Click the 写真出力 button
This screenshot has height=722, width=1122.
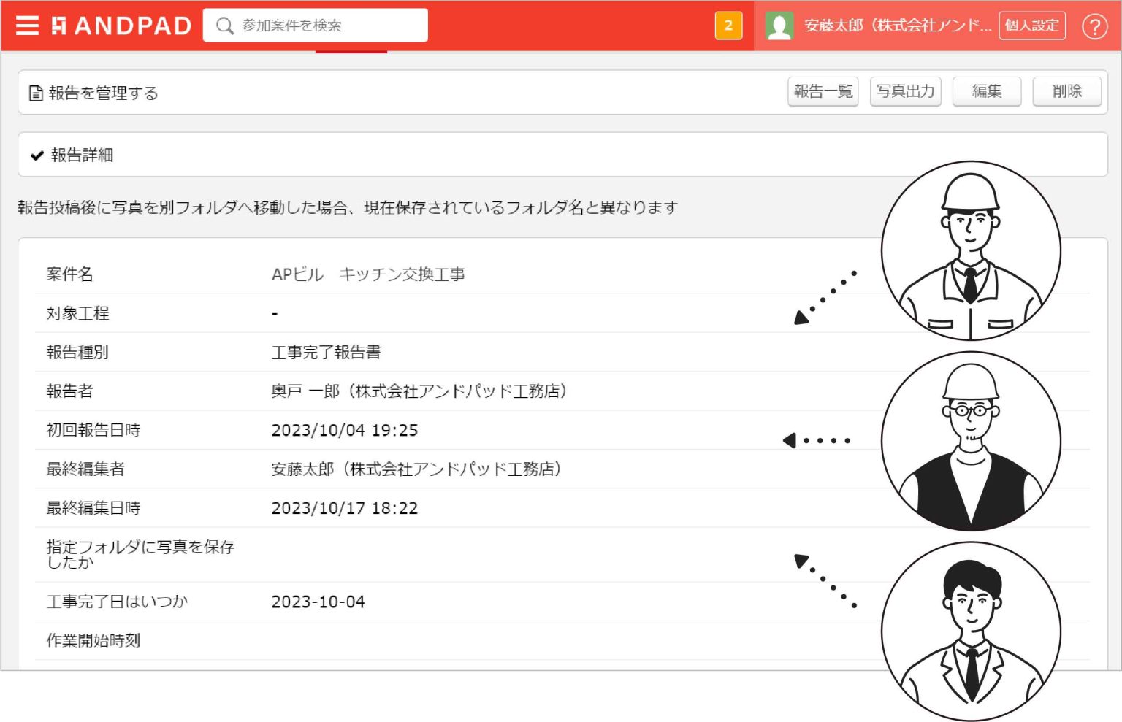pyautogui.click(x=905, y=93)
